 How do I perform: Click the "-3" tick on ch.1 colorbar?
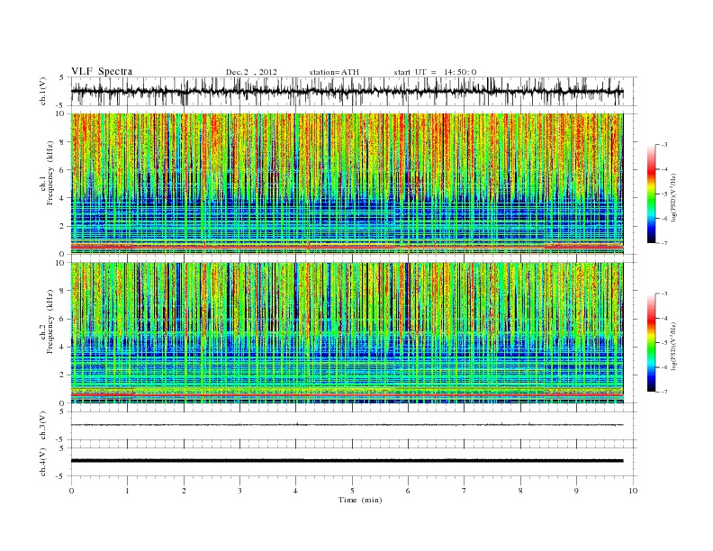click(664, 145)
